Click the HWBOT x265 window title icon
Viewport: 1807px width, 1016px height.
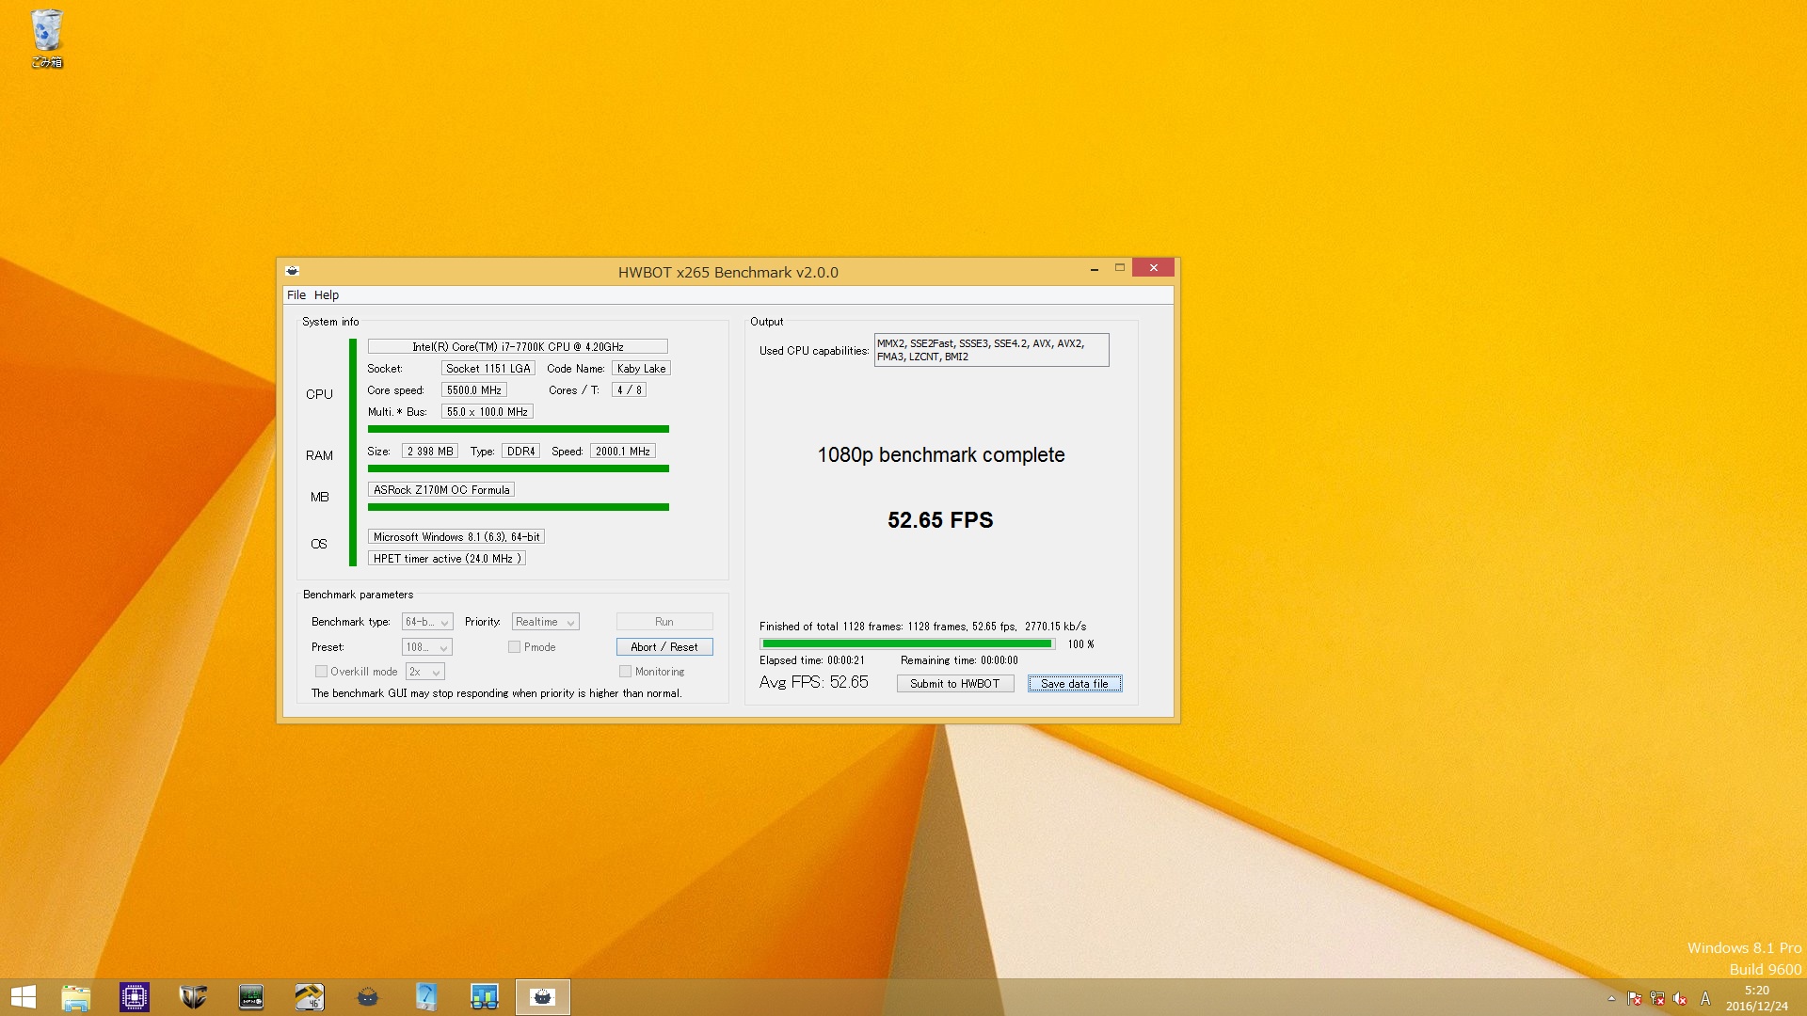[293, 271]
